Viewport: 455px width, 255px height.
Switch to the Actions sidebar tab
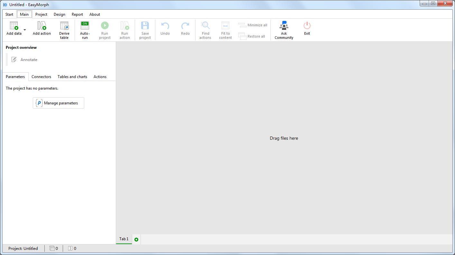click(x=100, y=77)
